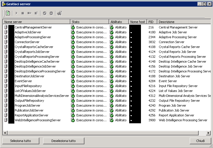Click the horizontal scrollbar right arrow
Screen dimensions: 213x148
208,133
